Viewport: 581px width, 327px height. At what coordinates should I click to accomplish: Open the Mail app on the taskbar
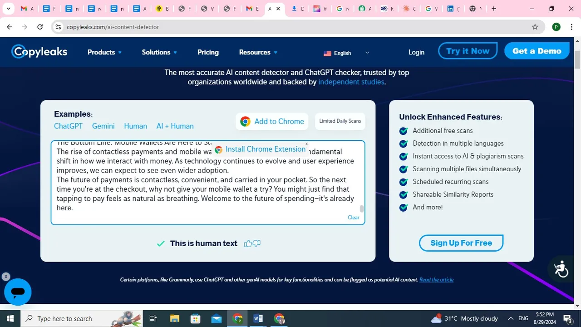pos(217,318)
